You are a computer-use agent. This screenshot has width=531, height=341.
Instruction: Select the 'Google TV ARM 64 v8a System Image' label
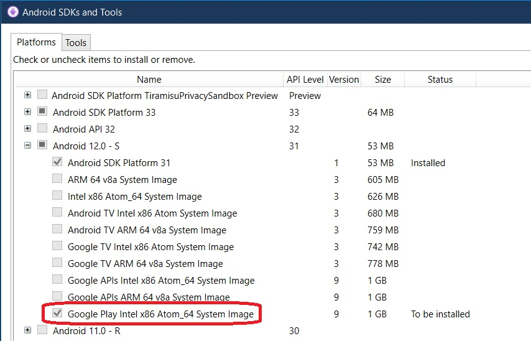[145, 264]
